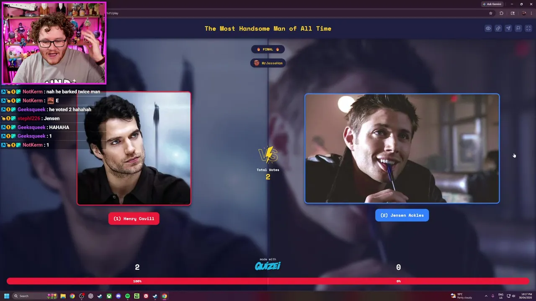Screen dimensions: 536x301
Task: Click the red vote percentage bar
Action: [268, 281]
